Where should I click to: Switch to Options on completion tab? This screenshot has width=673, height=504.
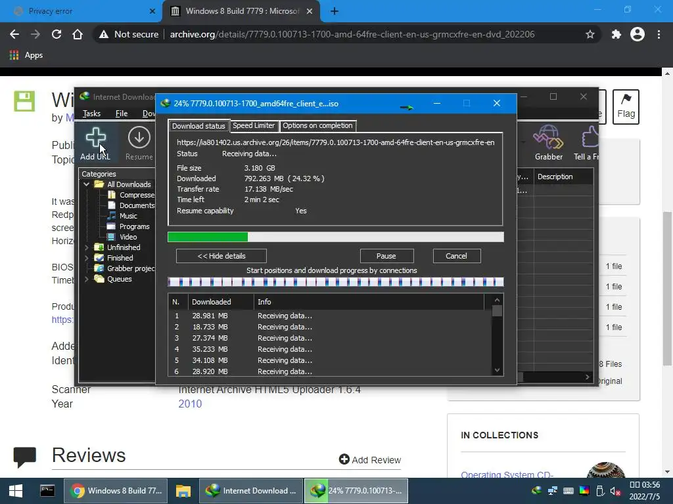pos(317,125)
